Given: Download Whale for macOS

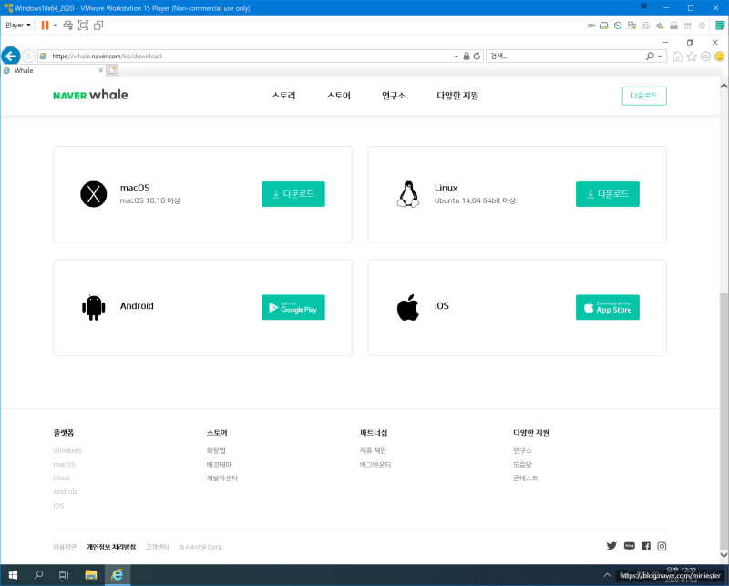Looking at the screenshot, I should [293, 194].
